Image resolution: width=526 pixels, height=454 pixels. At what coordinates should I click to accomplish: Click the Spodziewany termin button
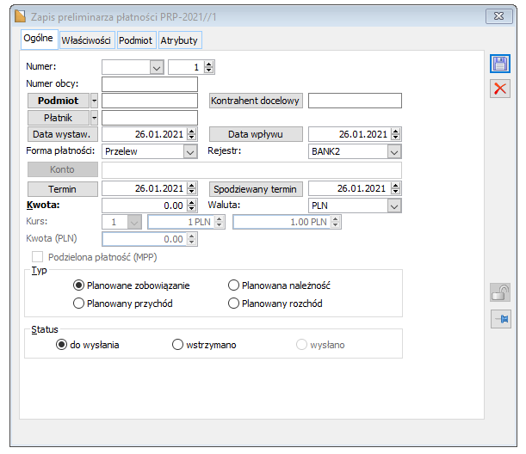pyautogui.click(x=256, y=189)
